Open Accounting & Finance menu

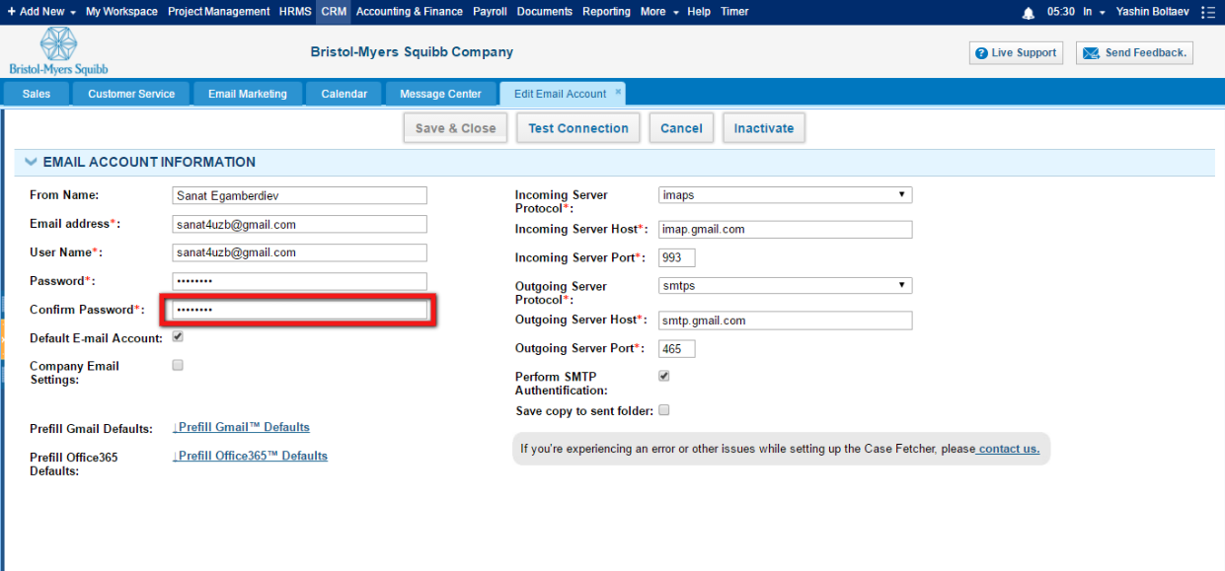(409, 12)
